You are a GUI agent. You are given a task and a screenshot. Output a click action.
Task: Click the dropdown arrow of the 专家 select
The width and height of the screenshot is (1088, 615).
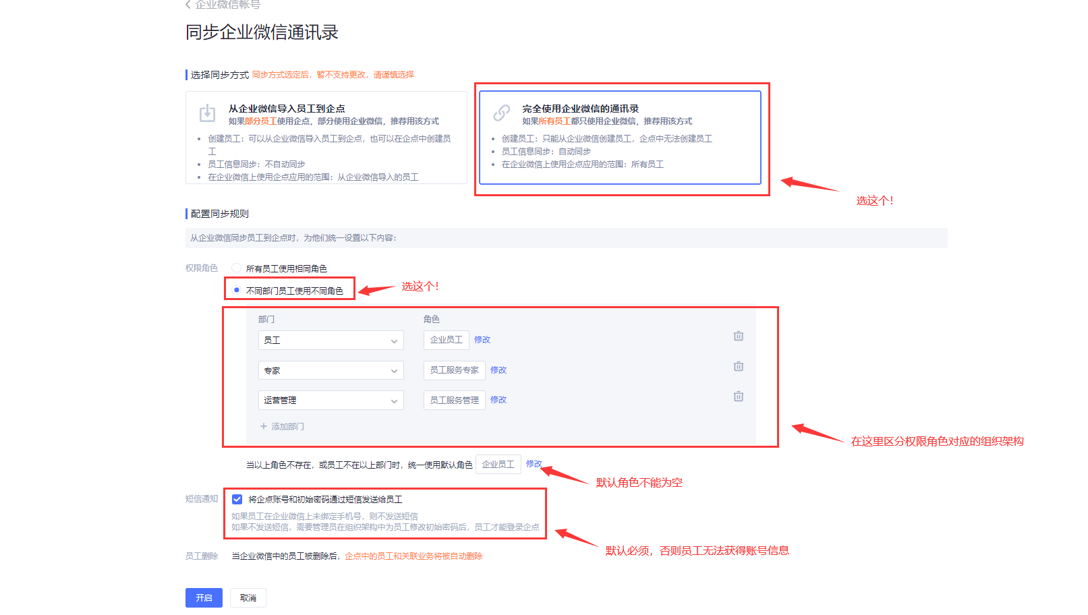394,372
